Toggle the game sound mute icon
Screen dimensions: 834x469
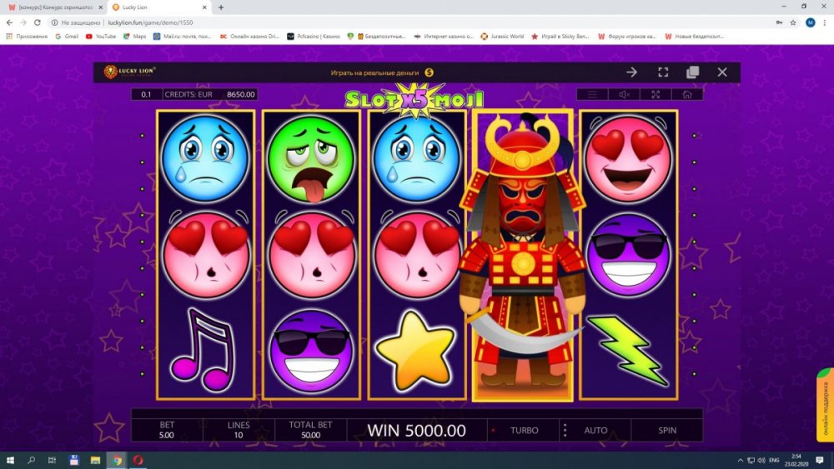[624, 94]
